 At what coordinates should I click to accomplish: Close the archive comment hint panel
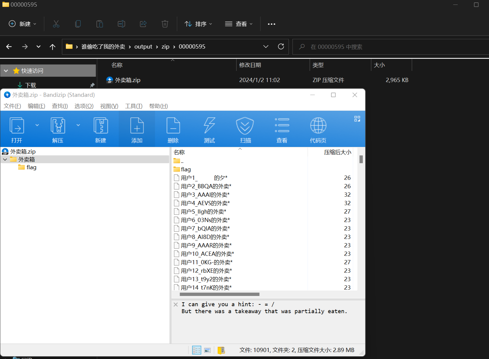pos(176,305)
